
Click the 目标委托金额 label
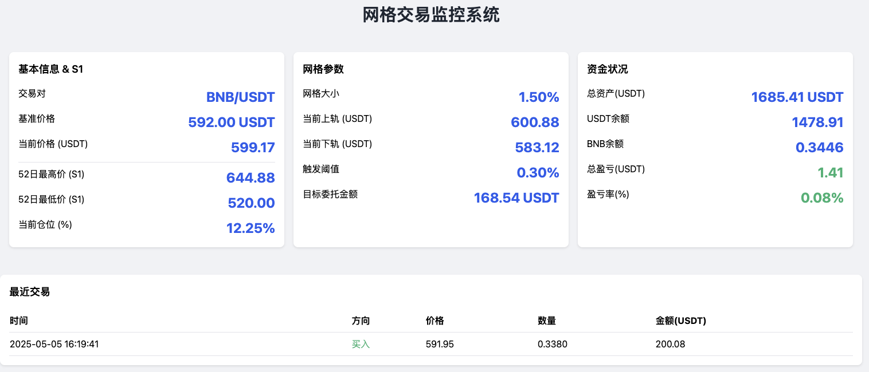(x=330, y=194)
